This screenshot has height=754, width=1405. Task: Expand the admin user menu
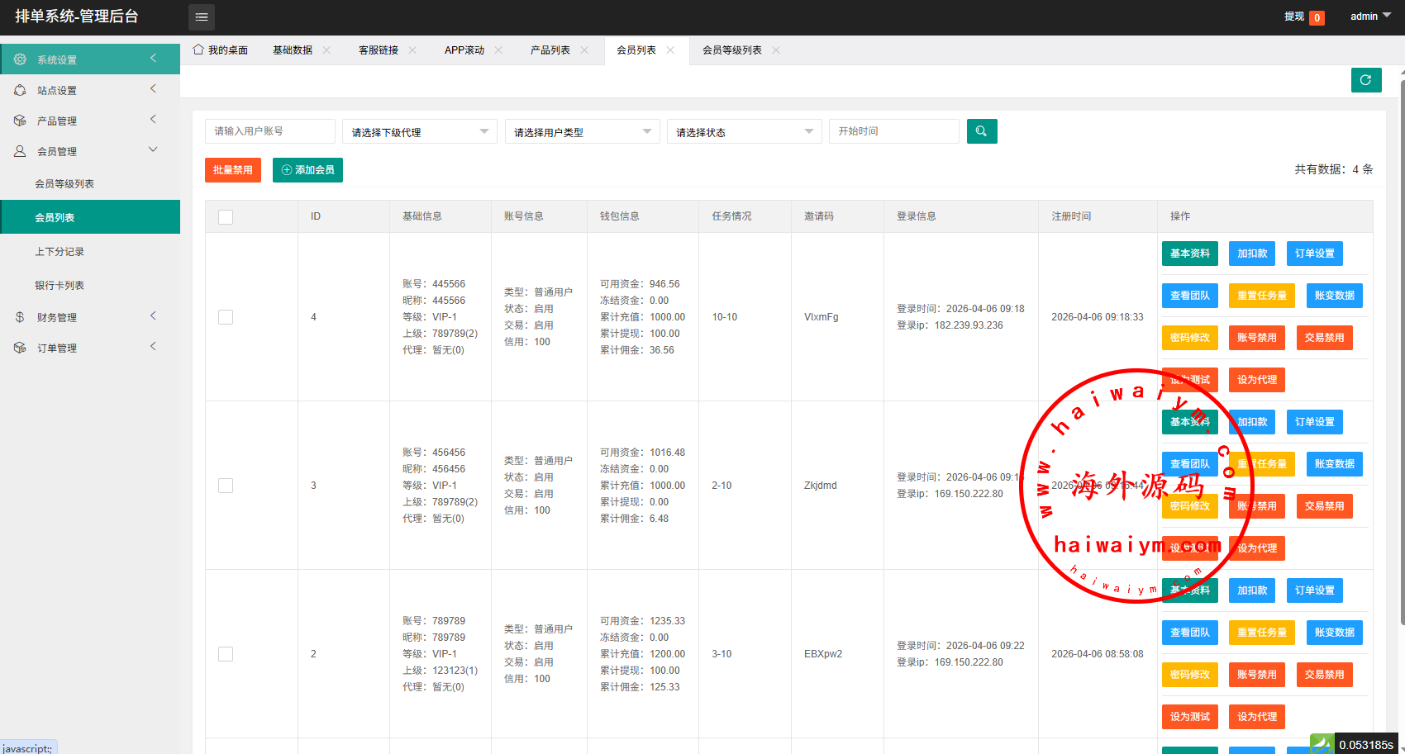(x=1370, y=17)
